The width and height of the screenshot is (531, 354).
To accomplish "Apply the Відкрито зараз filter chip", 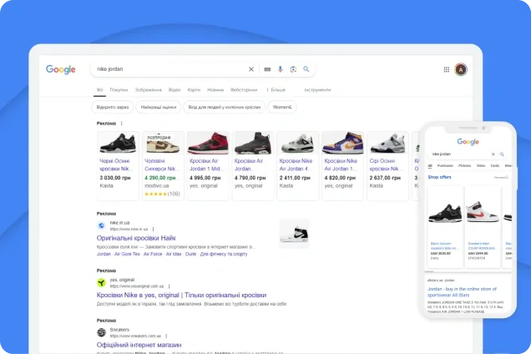I will click(113, 107).
